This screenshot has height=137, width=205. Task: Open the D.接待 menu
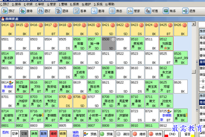point(17,4)
